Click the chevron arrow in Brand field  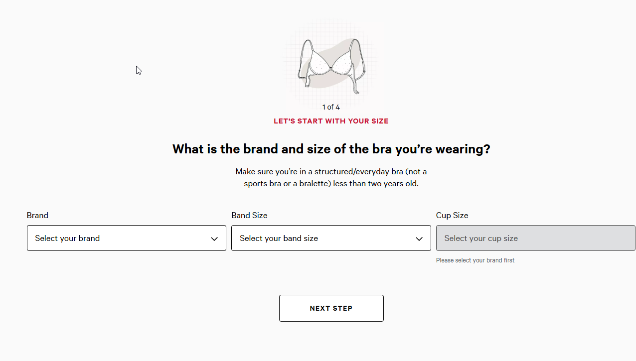214,239
